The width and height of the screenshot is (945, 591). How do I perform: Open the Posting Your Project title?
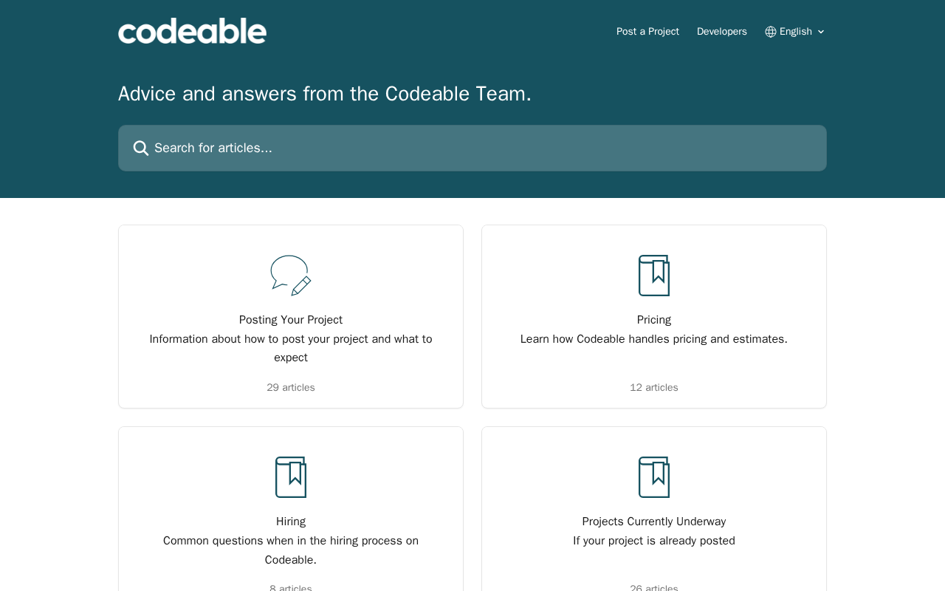291,320
